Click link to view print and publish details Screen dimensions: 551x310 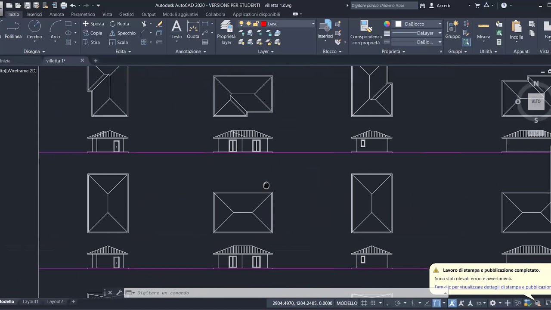pyautogui.click(x=492, y=287)
